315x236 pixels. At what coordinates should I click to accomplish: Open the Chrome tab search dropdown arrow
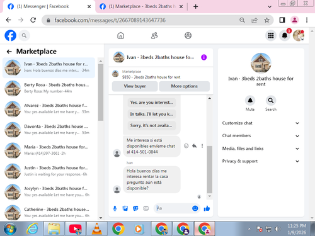[270, 7]
